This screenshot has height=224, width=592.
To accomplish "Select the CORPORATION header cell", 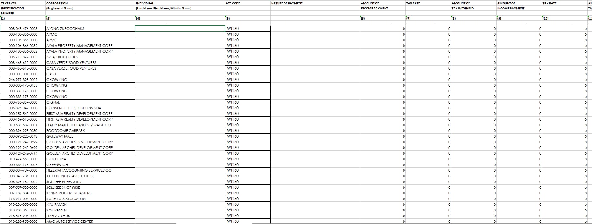I will 90,3.
